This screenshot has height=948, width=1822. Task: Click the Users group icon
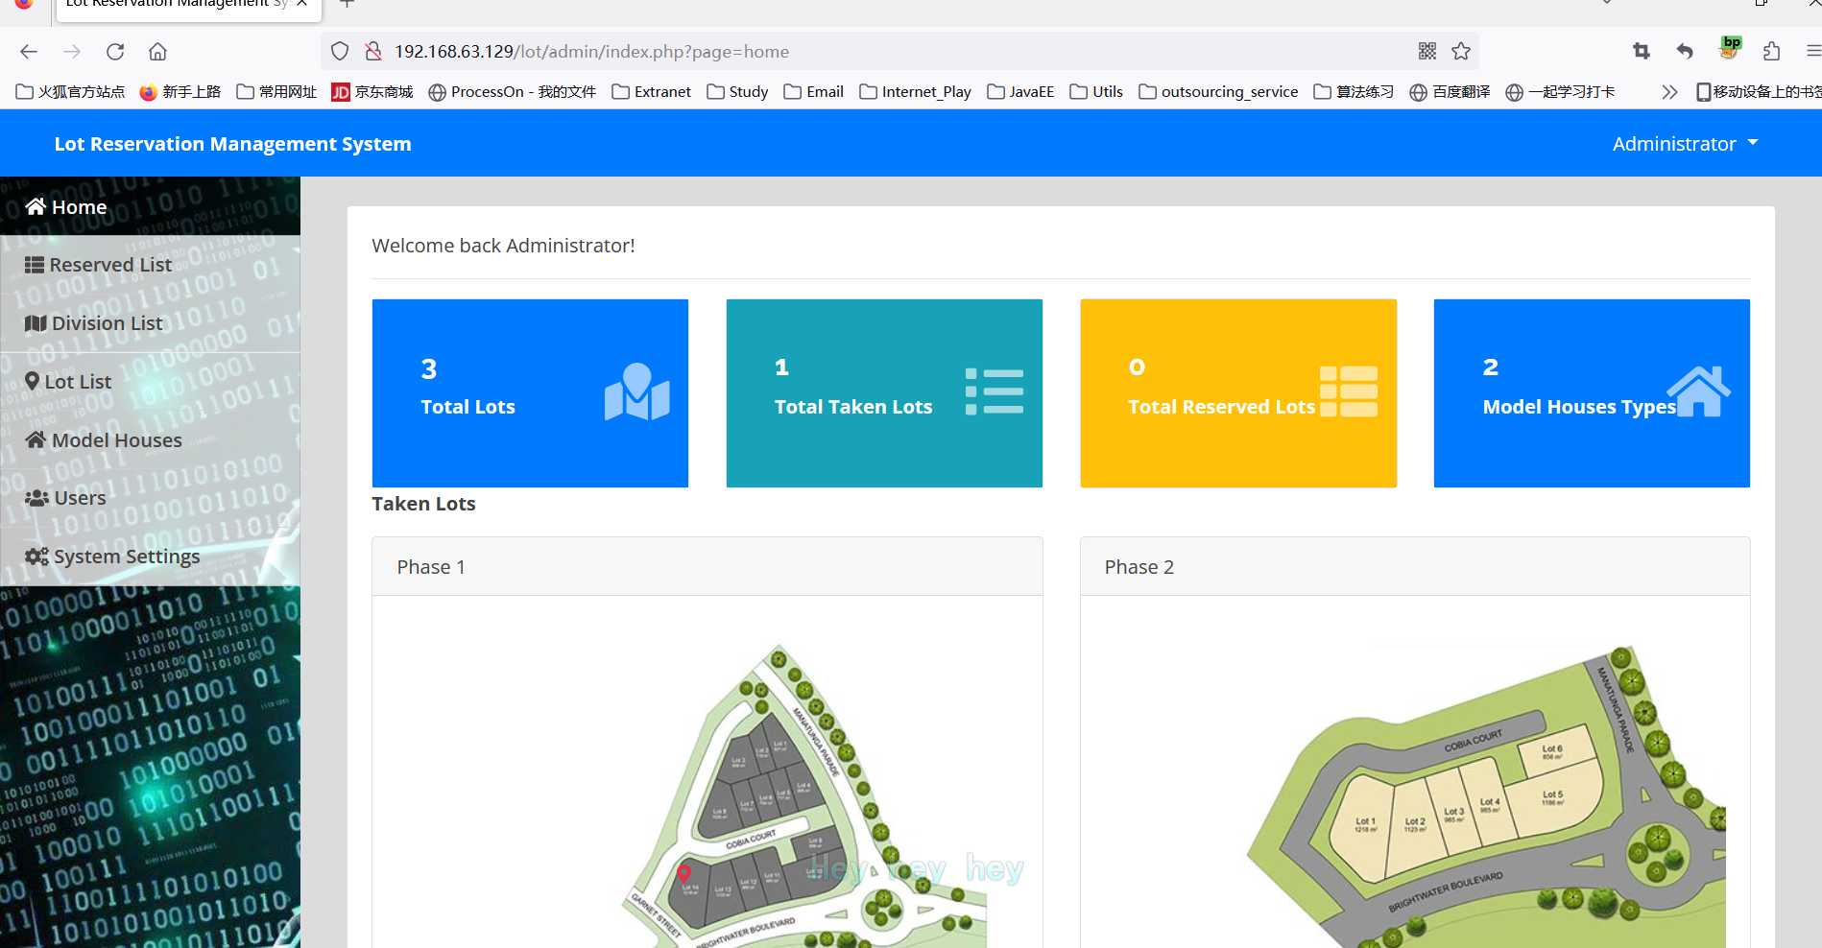(36, 498)
